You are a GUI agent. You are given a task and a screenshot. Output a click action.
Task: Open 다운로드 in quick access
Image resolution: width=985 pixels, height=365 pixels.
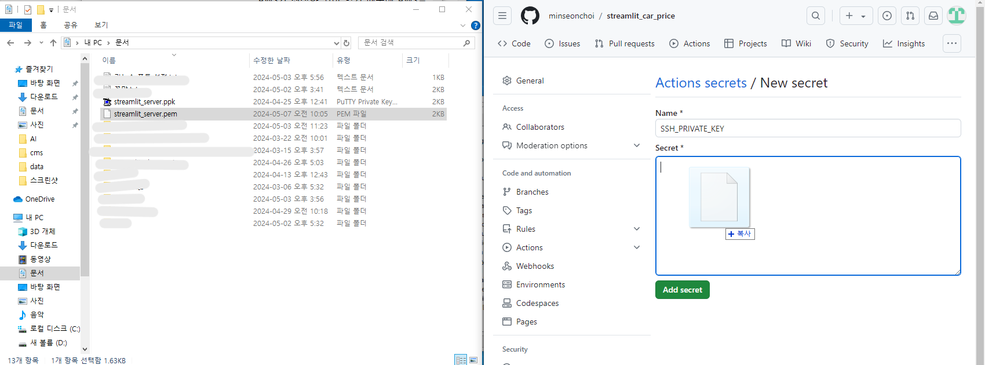(x=43, y=97)
